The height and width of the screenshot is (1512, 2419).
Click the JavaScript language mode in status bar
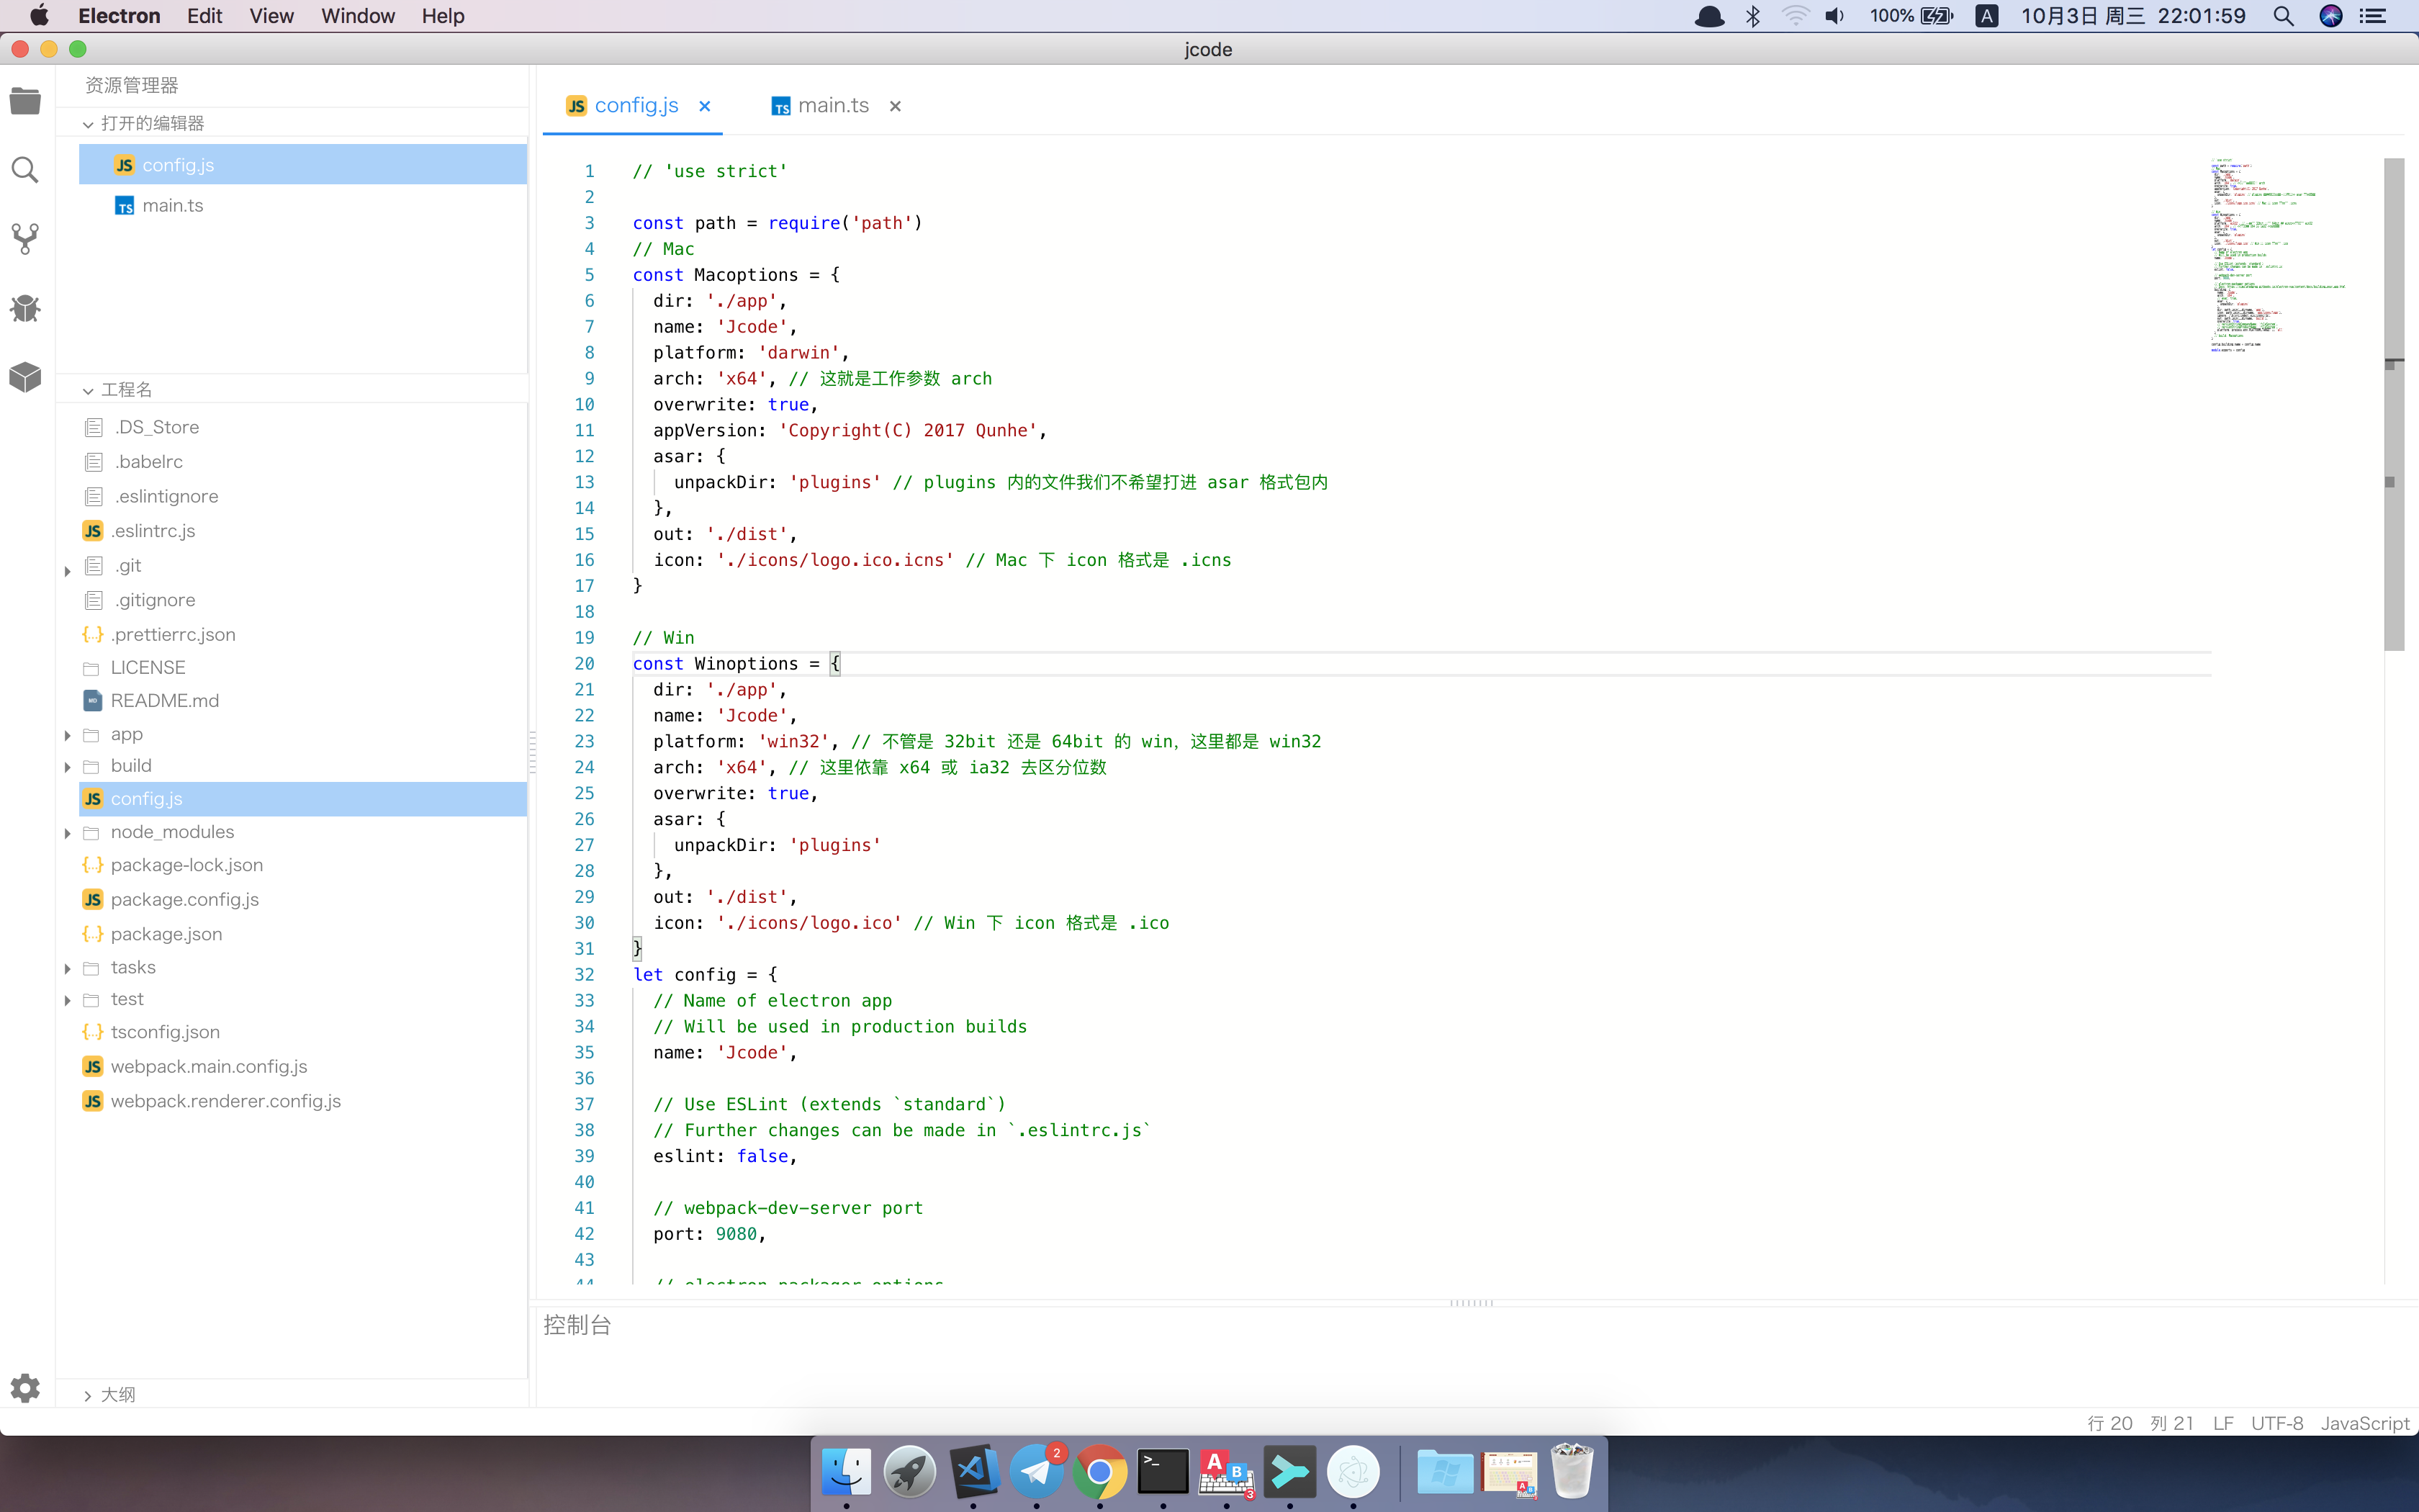(2364, 1423)
